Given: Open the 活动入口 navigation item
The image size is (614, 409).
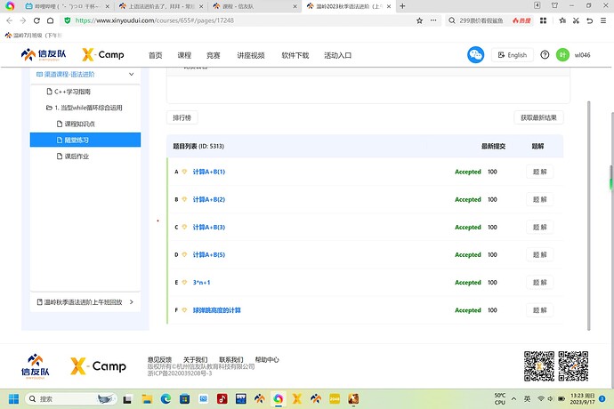Looking at the screenshot, I should [x=337, y=55].
